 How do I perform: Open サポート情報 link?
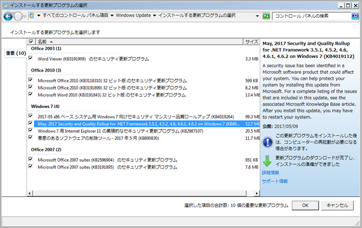(275, 181)
